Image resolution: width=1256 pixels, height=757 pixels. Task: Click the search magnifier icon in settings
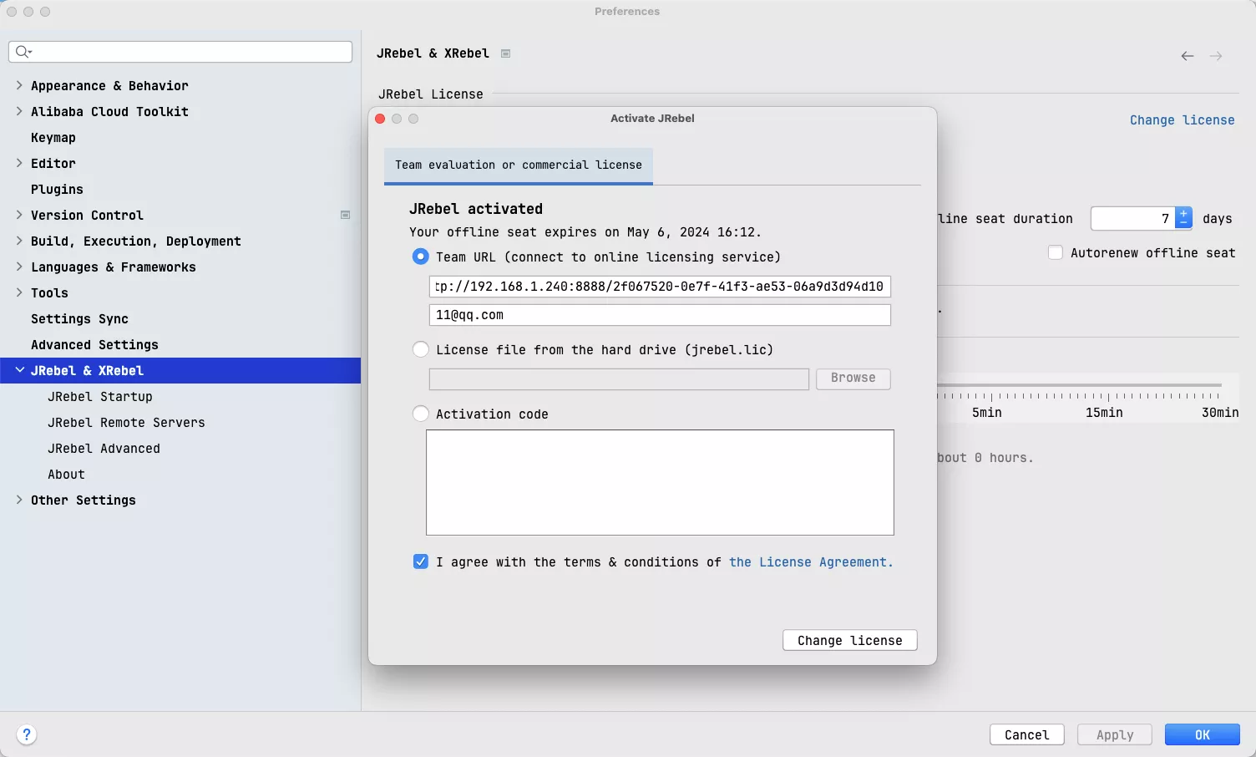(x=23, y=52)
